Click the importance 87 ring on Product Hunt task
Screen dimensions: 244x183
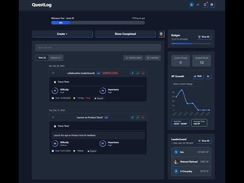(103, 143)
